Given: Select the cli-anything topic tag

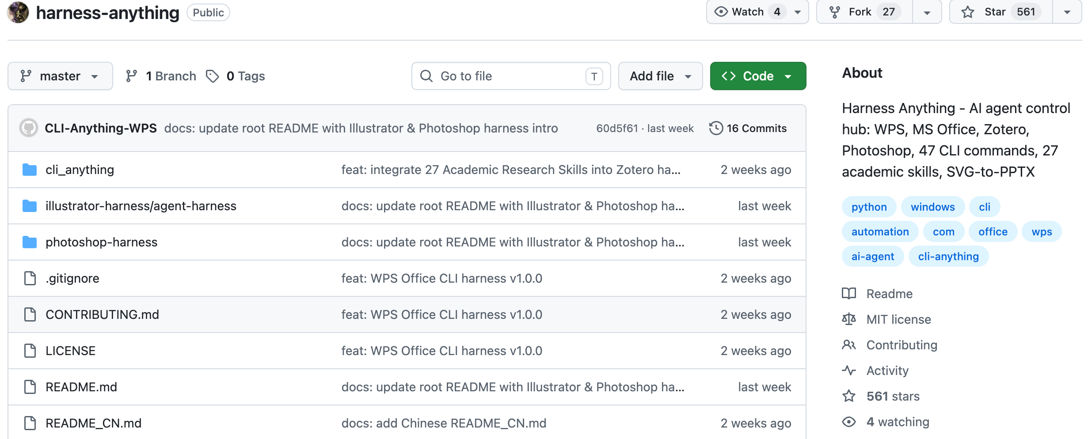Looking at the screenshot, I should (948, 256).
